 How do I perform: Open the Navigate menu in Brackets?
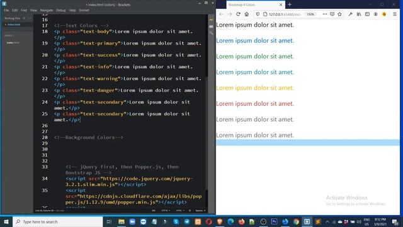(47, 10)
